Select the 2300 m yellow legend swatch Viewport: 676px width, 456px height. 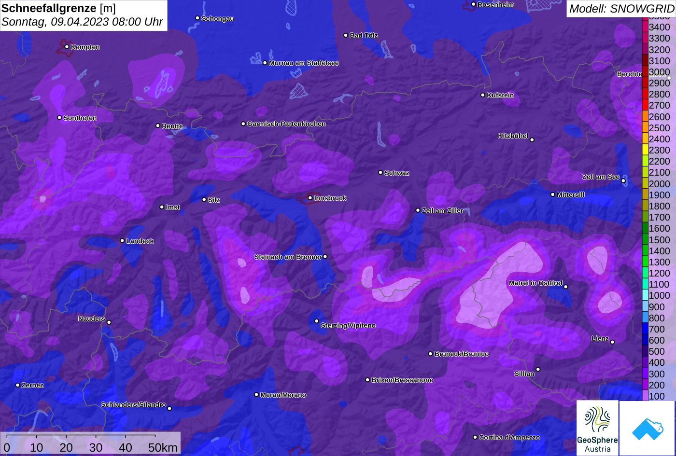tap(645, 150)
